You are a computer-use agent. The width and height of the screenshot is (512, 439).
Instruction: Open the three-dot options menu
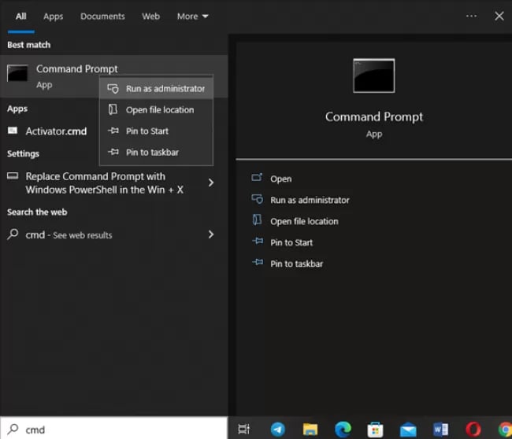click(471, 16)
